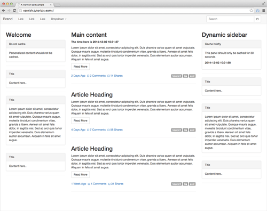This screenshot has width=267, height=211.
Task: Click the 'keyword' tag in the 4 Days Ago row
Action: click(176, 130)
